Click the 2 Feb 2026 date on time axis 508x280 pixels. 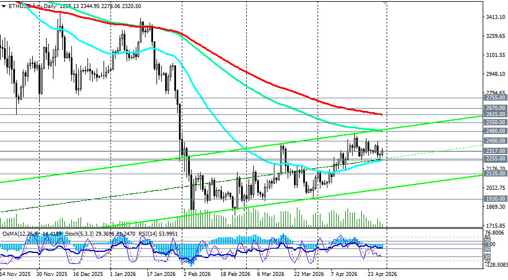pos(197,274)
